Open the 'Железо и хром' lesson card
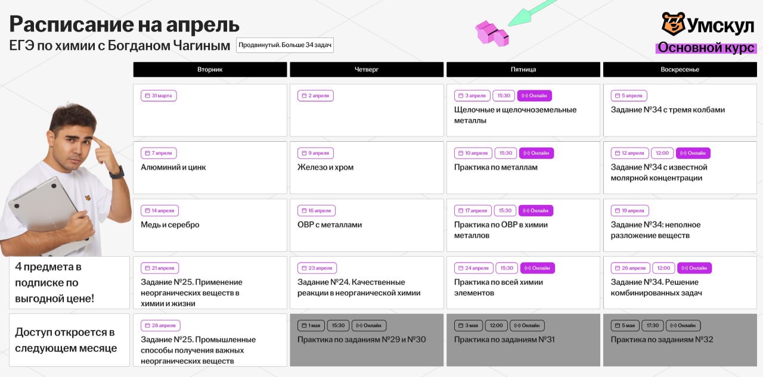763x377 pixels. click(x=367, y=167)
